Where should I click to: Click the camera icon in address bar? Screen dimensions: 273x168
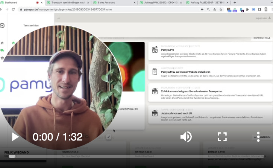(x=202, y=9)
